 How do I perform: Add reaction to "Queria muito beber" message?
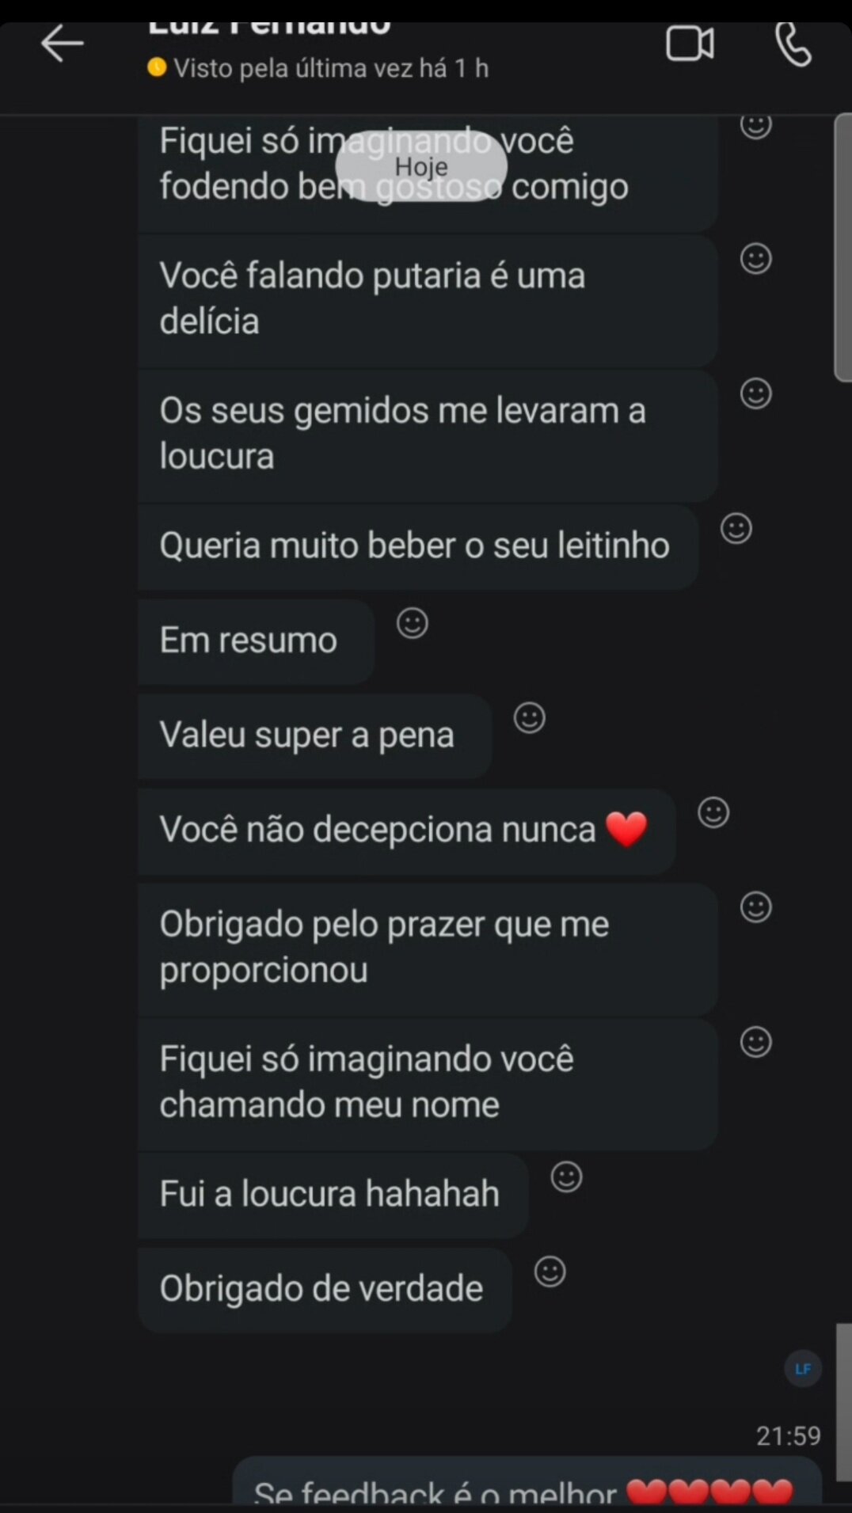coord(736,528)
